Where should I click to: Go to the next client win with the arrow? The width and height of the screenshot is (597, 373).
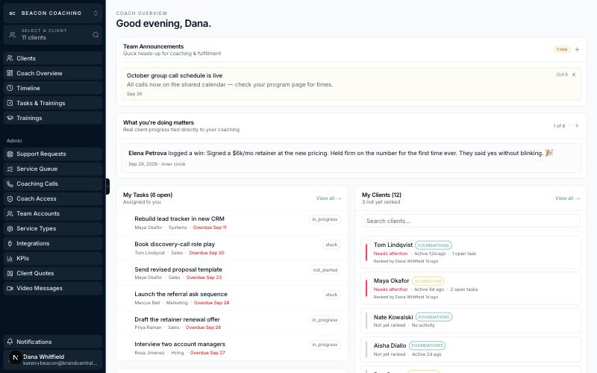(577, 125)
